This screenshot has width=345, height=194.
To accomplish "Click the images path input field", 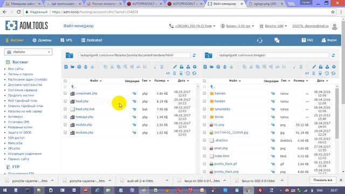I will (x=273, y=55).
